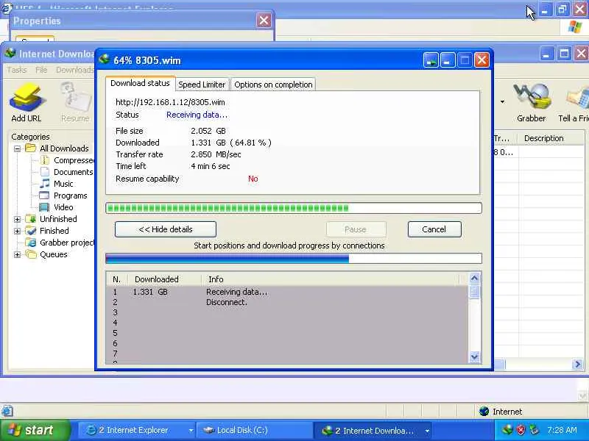Click the Windows start button

click(x=35, y=430)
